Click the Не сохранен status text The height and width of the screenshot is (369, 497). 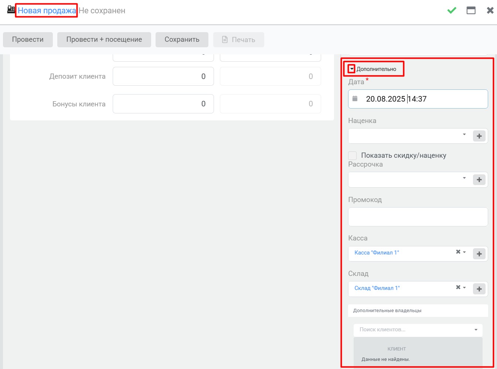tap(102, 11)
